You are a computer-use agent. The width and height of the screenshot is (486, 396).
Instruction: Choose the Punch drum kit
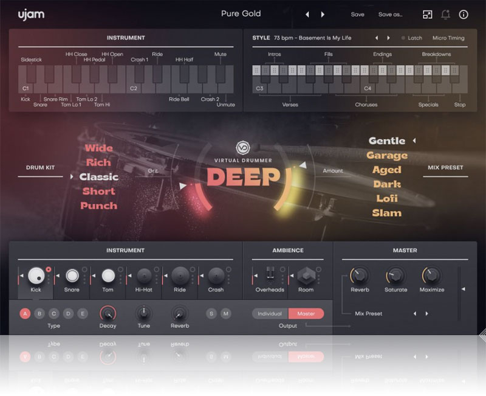pyautogui.click(x=98, y=206)
